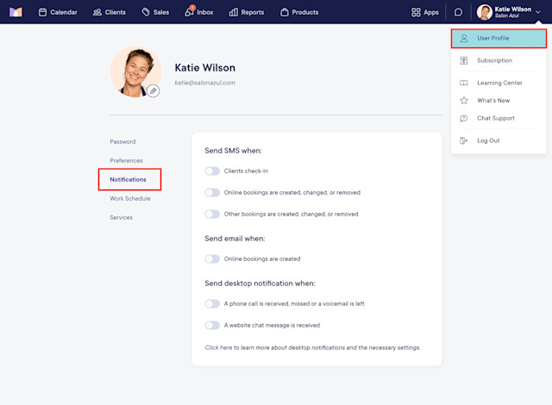Image resolution: width=552 pixels, height=405 pixels.
Task: Click the Products bag icon
Action: click(285, 12)
